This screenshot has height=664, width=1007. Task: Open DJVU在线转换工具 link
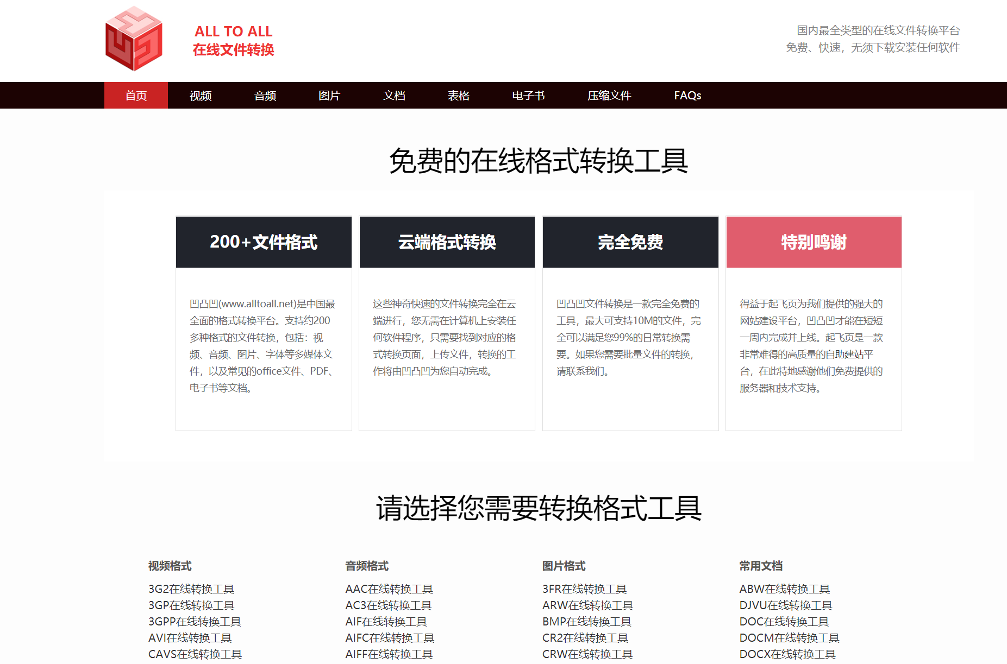click(x=786, y=605)
